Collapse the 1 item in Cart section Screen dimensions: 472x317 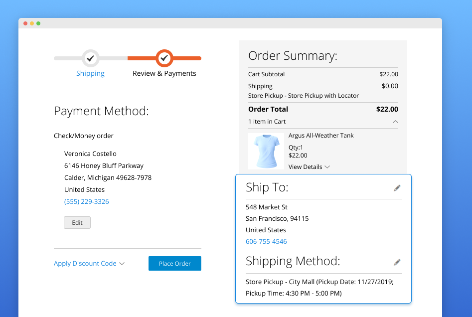point(395,122)
